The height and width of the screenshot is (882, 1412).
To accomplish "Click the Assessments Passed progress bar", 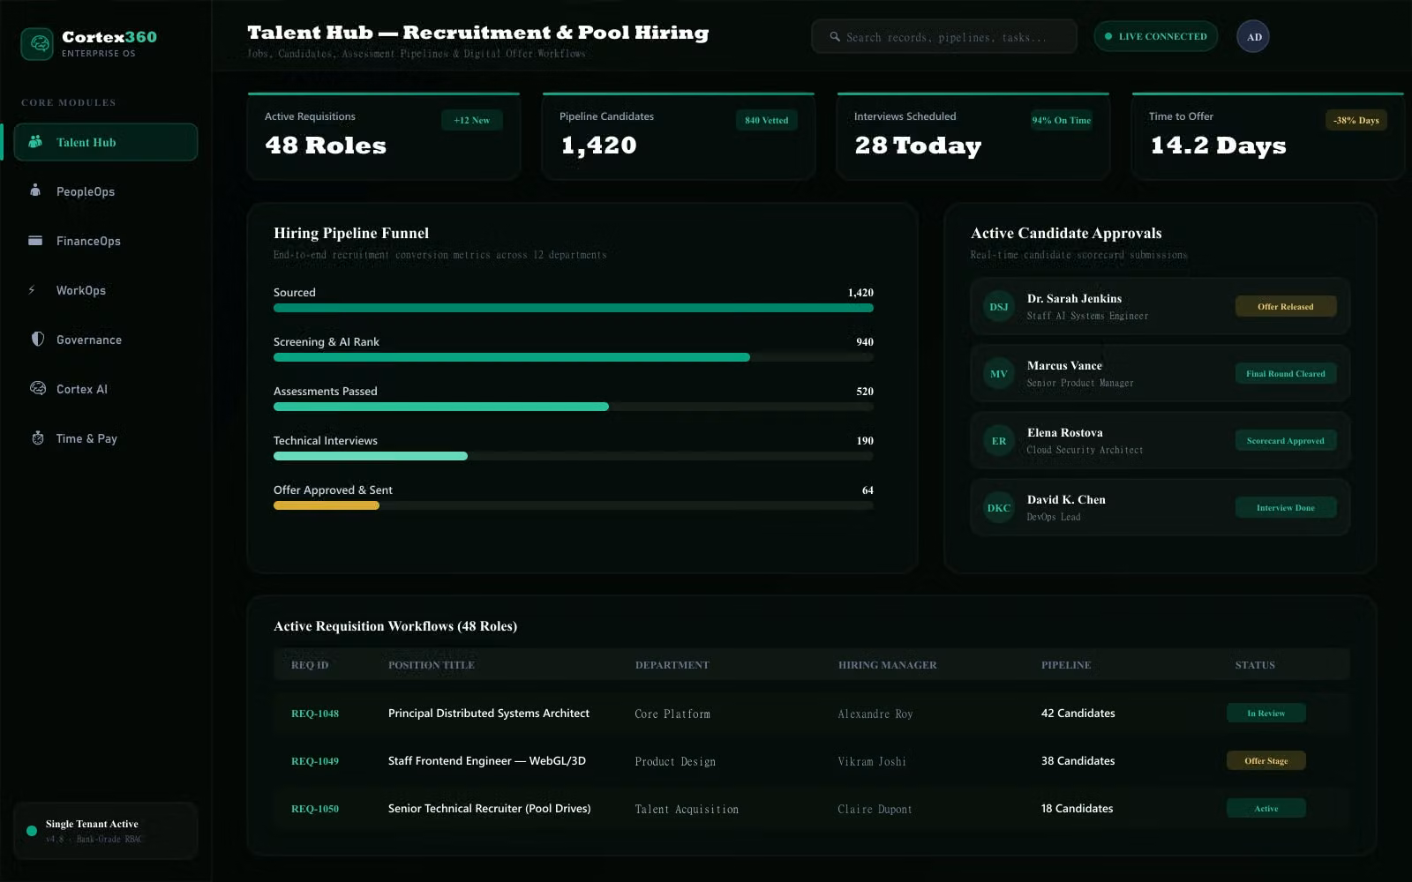I will [574, 407].
